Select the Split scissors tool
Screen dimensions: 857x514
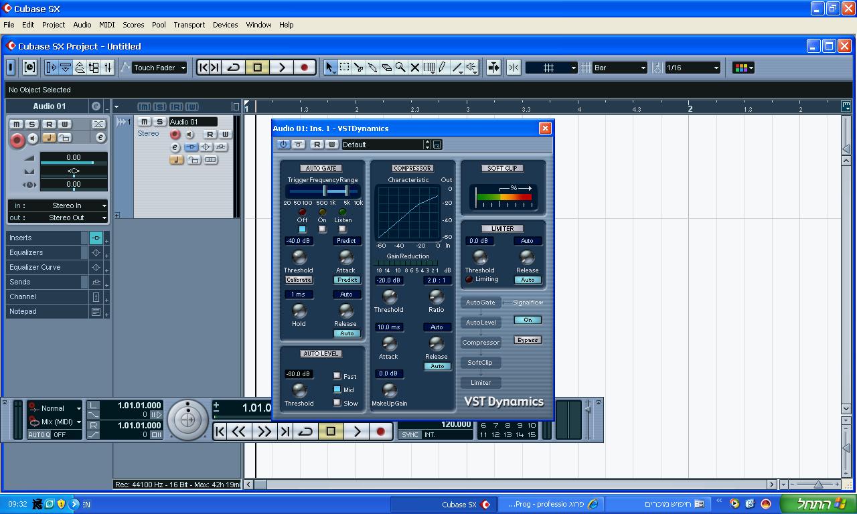coord(358,68)
